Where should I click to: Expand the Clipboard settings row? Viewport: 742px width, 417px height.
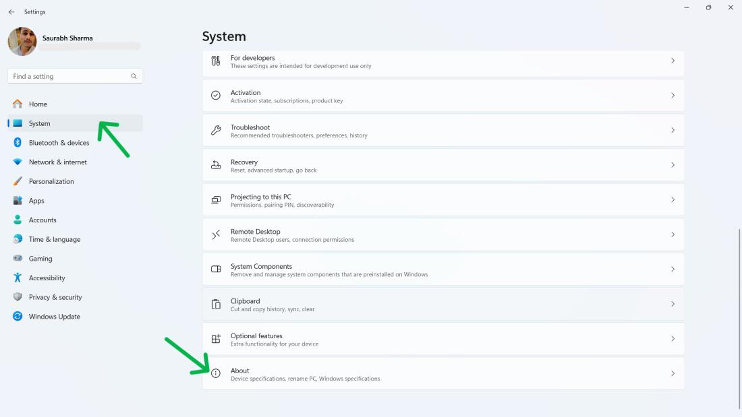(442, 304)
